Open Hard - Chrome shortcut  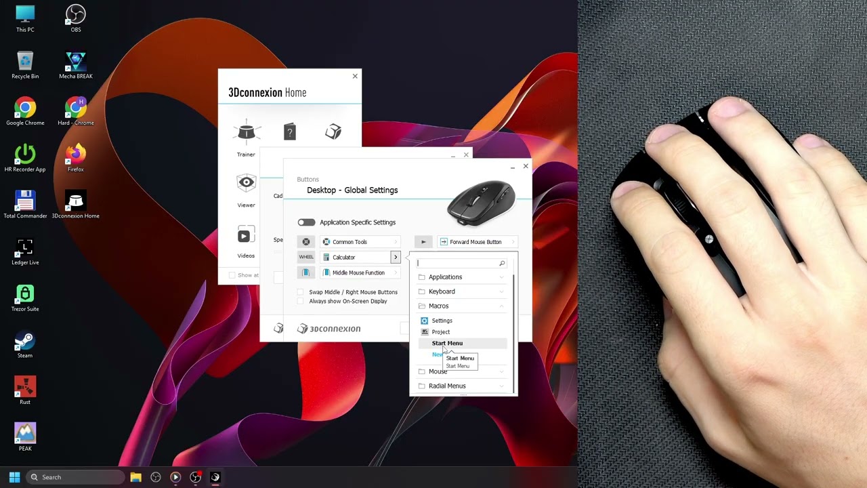(76, 112)
